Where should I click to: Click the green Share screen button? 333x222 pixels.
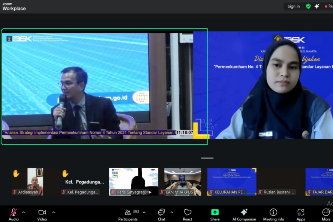click(215, 213)
